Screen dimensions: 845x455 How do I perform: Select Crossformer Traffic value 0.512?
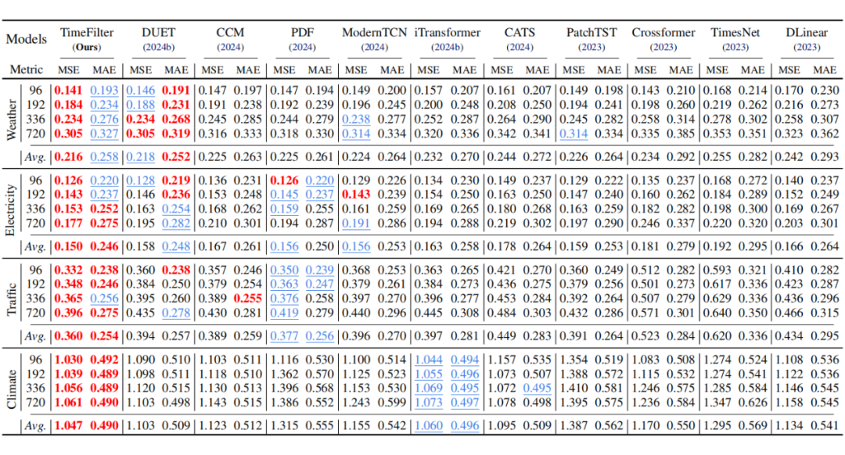pyautogui.click(x=645, y=270)
